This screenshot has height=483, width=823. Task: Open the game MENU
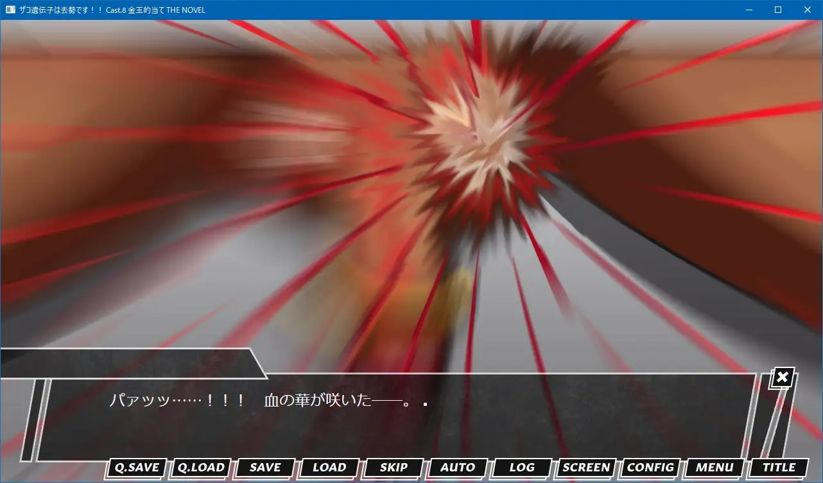click(x=715, y=468)
